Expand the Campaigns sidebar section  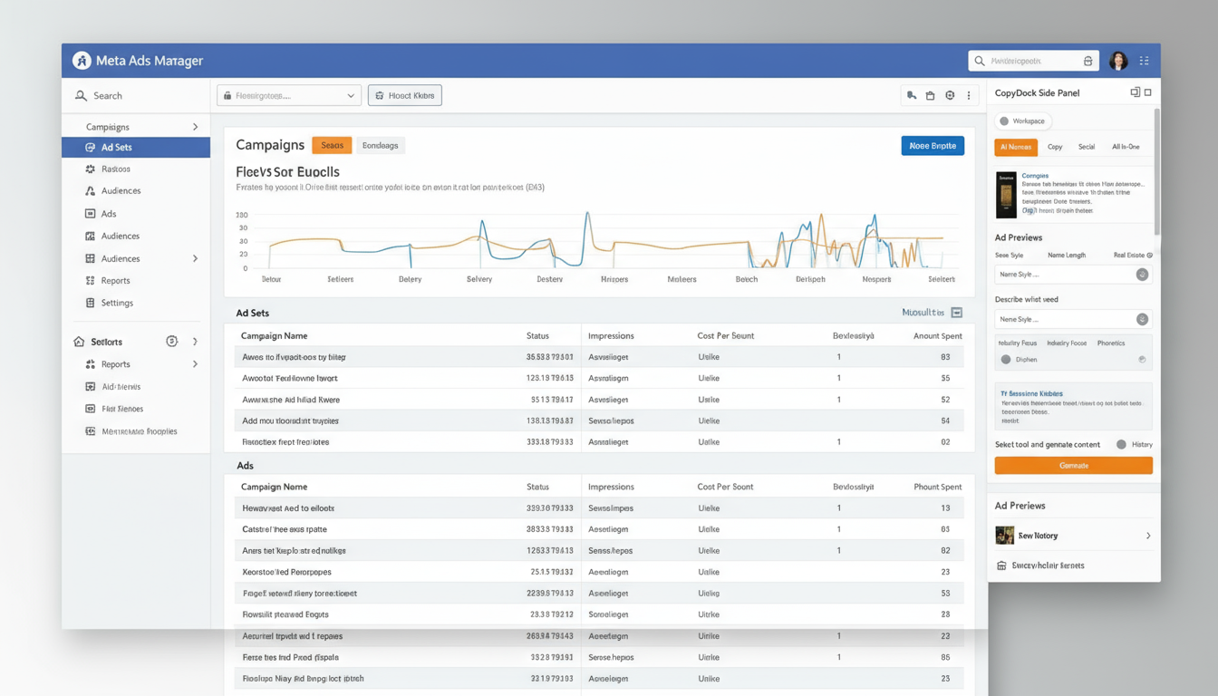[x=195, y=127]
